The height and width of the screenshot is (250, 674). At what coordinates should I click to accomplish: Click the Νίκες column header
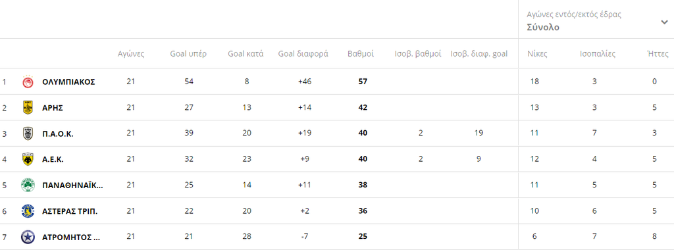tap(537, 54)
